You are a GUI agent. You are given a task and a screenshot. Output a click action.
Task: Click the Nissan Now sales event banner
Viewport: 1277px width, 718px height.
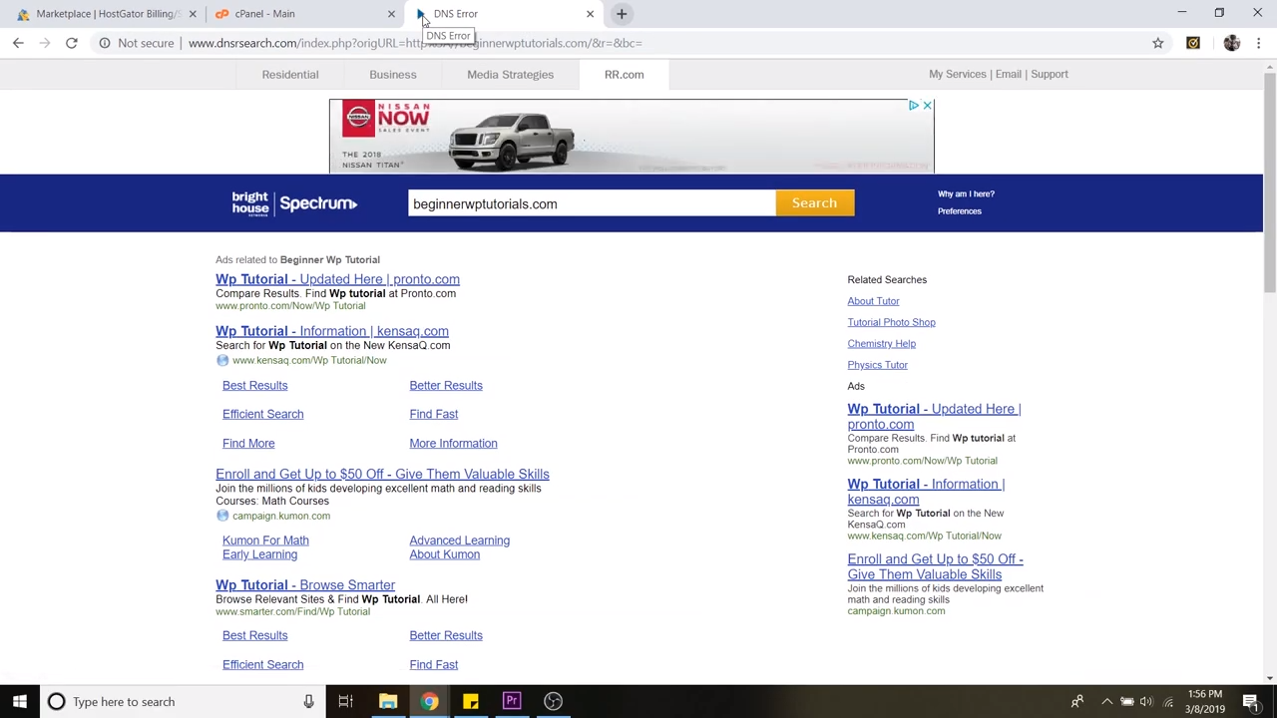632,136
